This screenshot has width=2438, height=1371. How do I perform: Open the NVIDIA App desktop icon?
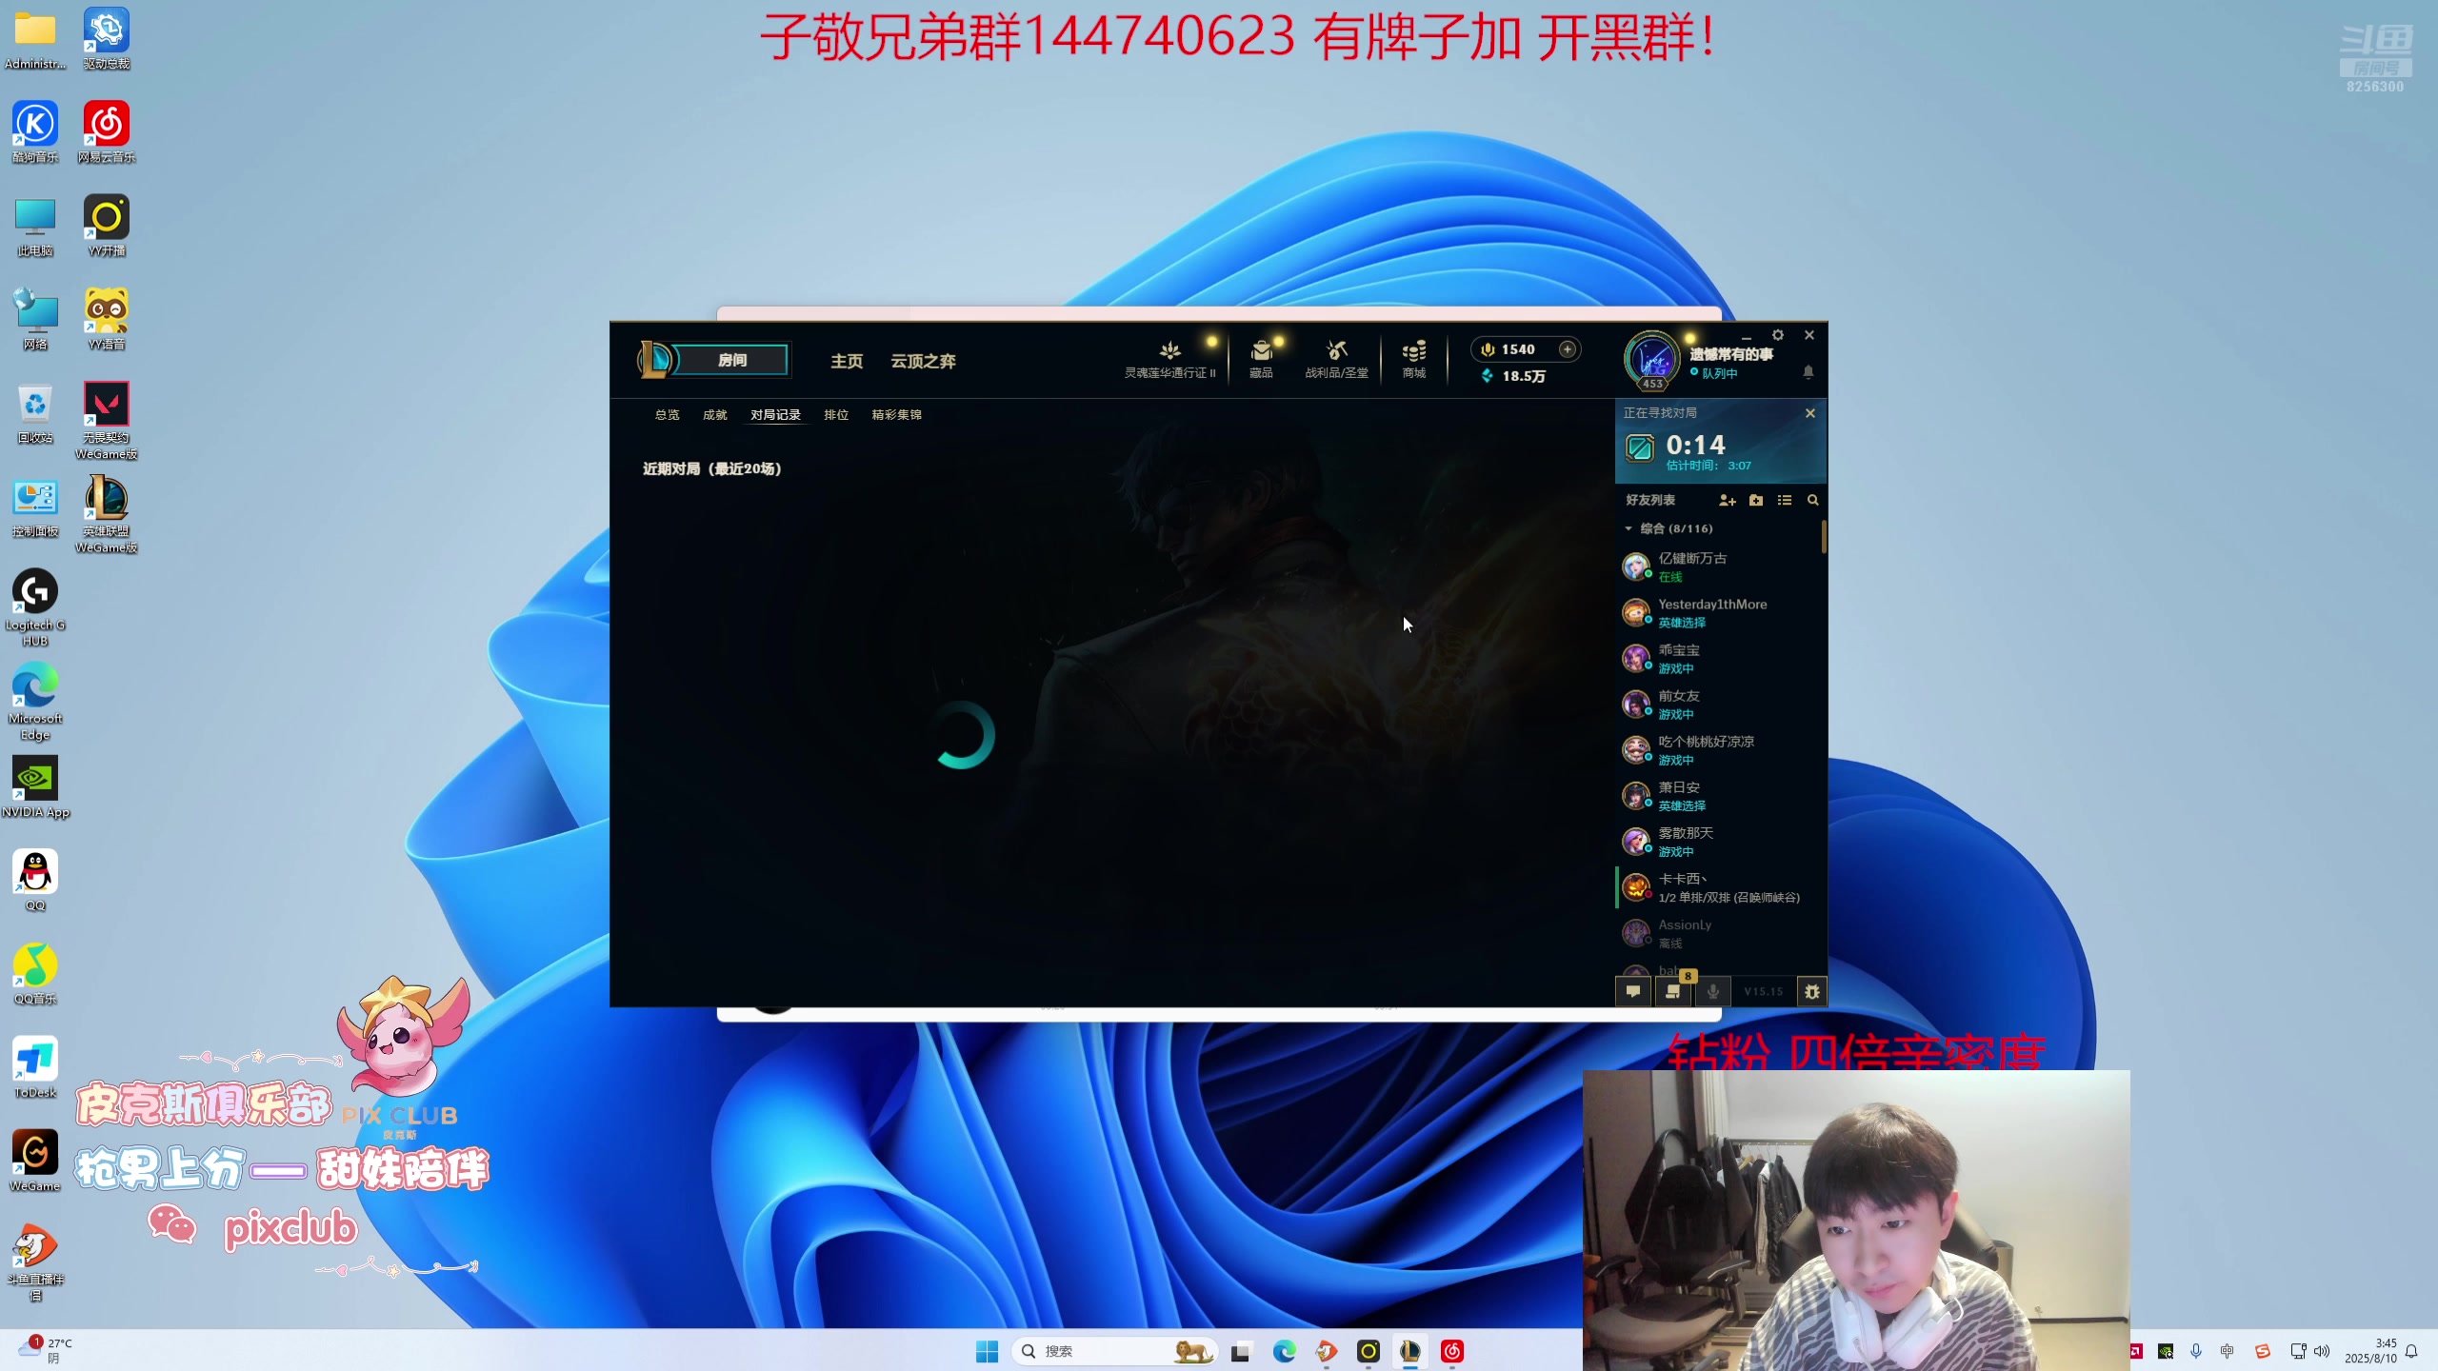(x=35, y=786)
